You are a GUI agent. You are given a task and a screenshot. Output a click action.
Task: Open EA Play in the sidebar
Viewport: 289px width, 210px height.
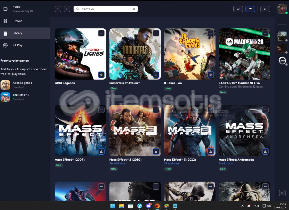pyautogui.click(x=25, y=45)
